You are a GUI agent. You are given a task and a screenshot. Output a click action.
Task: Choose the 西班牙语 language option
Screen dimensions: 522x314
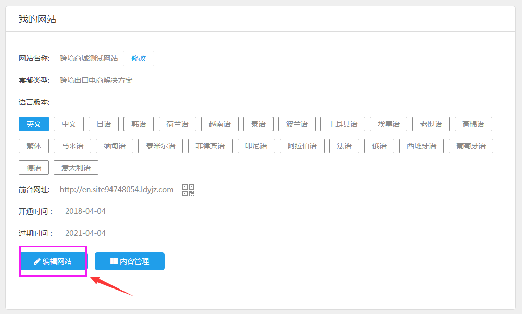coord(421,146)
